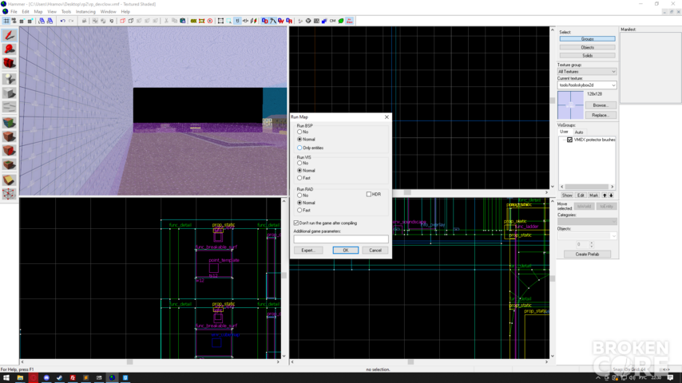Image resolution: width=682 pixels, height=383 pixels.
Task: Click the Redo arrow in the toolbar
Action: (x=71, y=21)
